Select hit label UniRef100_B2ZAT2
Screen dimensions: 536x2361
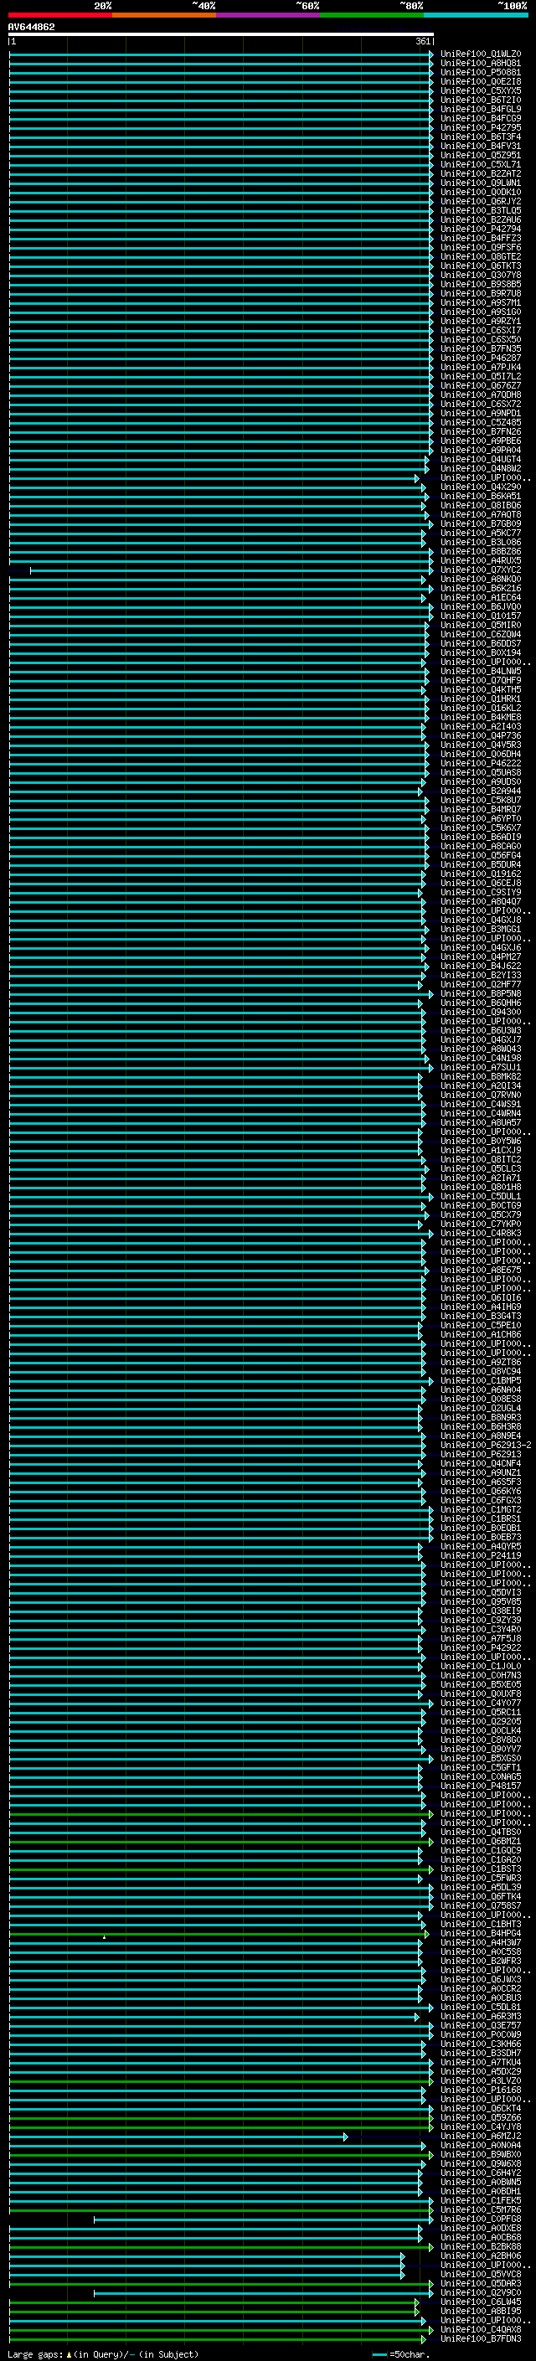tap(480, 173)
